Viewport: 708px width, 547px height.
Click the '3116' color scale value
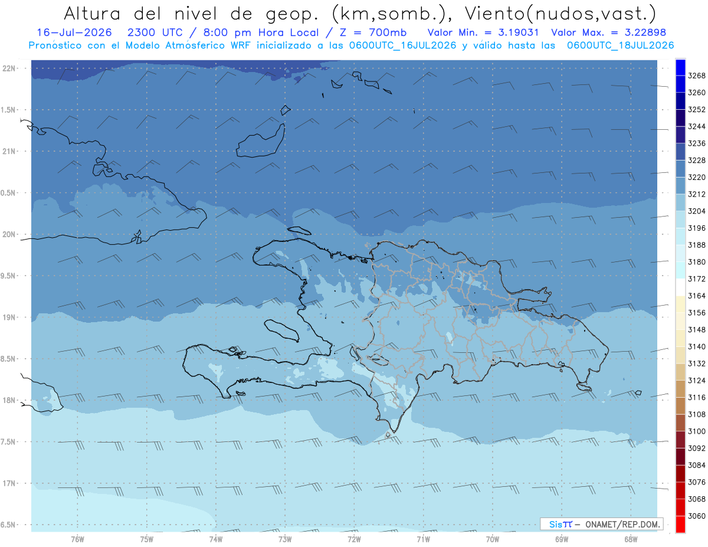click(697, 398)
